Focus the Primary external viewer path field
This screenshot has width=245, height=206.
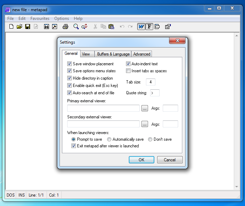tap(103, 108)
